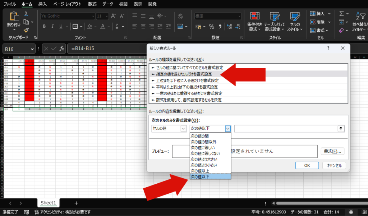The height and width of the screenshot is (216, 368).
Task: Align text left in alignment group
Action: point(134,26)
